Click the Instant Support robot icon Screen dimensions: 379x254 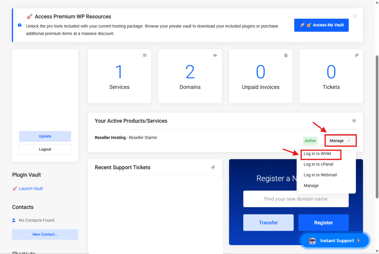(x=313, y=241)
